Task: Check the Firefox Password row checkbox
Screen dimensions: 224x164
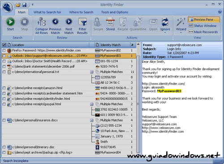Action: (4, 51)
